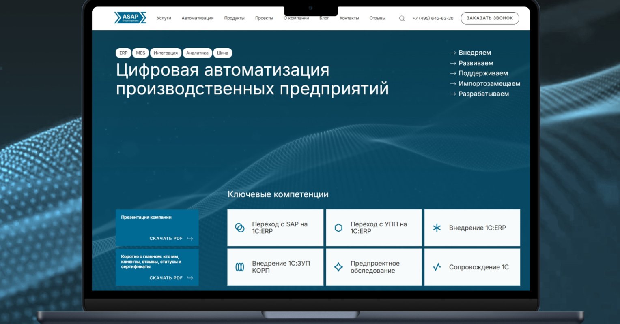Select the Аналитика tag
620x324 pixels.
(197, 53)
